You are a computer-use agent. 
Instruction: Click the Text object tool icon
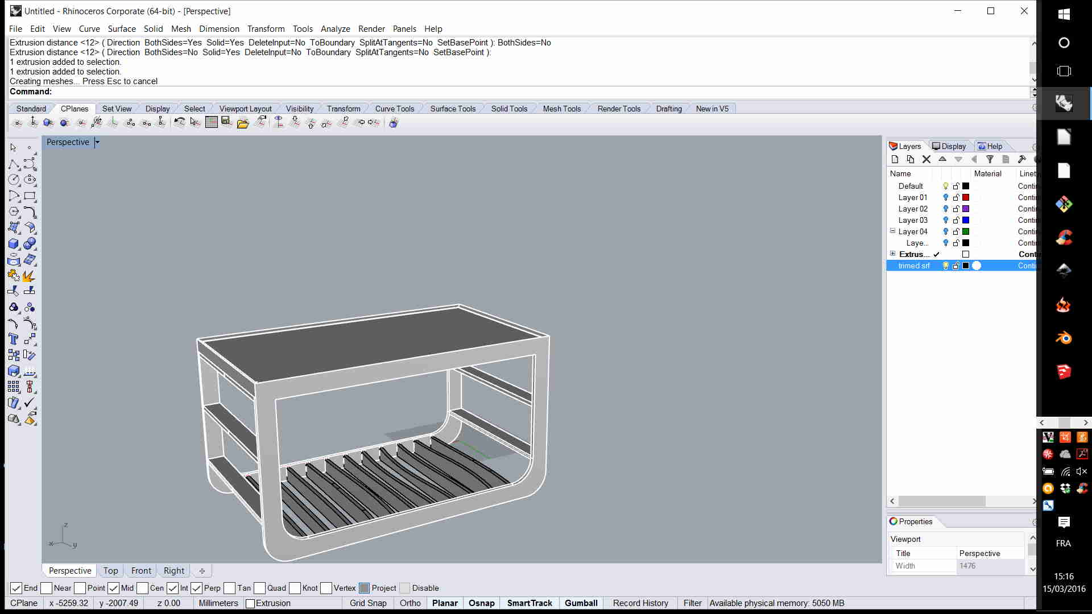click(x=14, y=339)
